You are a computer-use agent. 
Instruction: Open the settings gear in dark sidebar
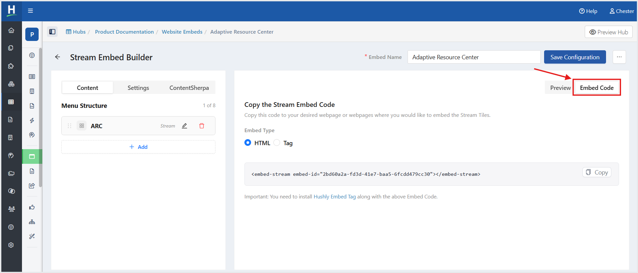[11, 245]
